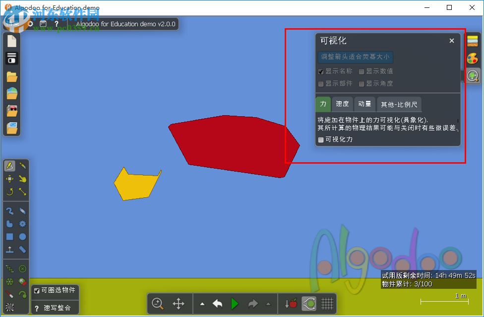484x317 pixels.
Task: Open the 档案 file menu
Action: click(12, 23)
